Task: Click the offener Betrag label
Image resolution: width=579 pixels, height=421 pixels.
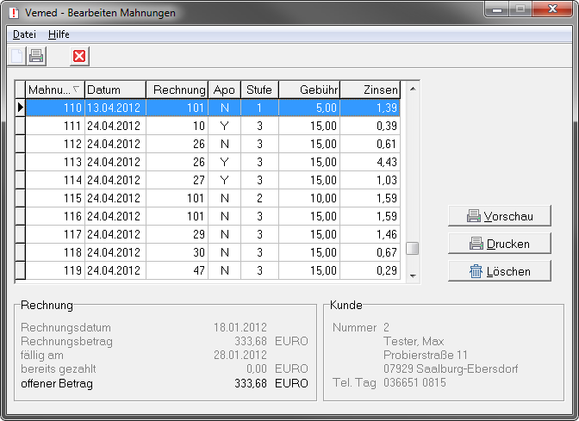Action: [x=57, y=383]
